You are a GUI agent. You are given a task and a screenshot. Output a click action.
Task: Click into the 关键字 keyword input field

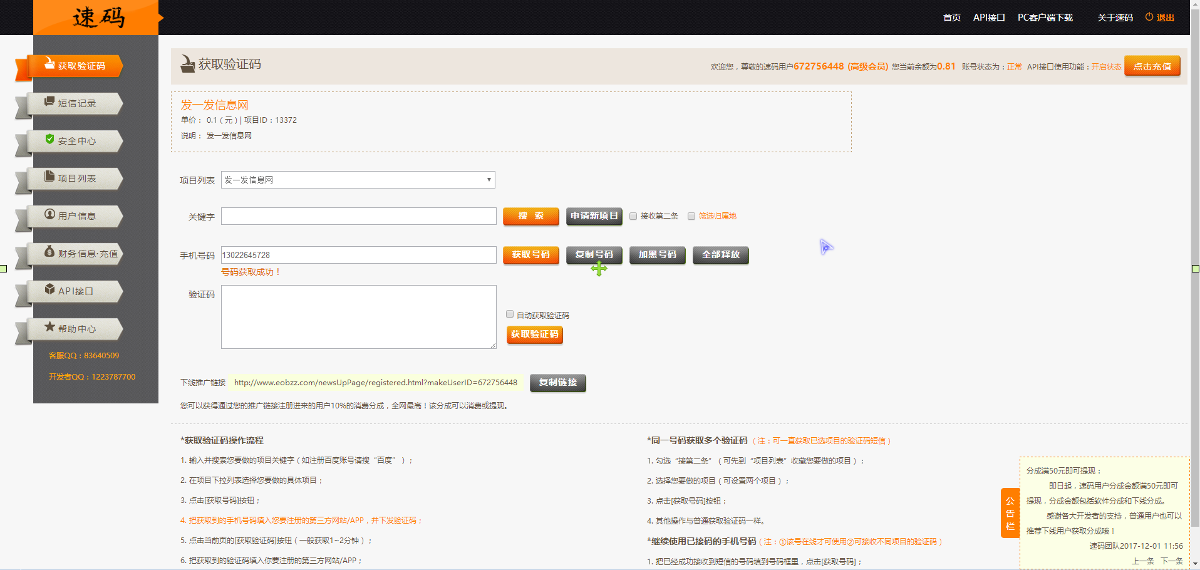click(358, 216)
